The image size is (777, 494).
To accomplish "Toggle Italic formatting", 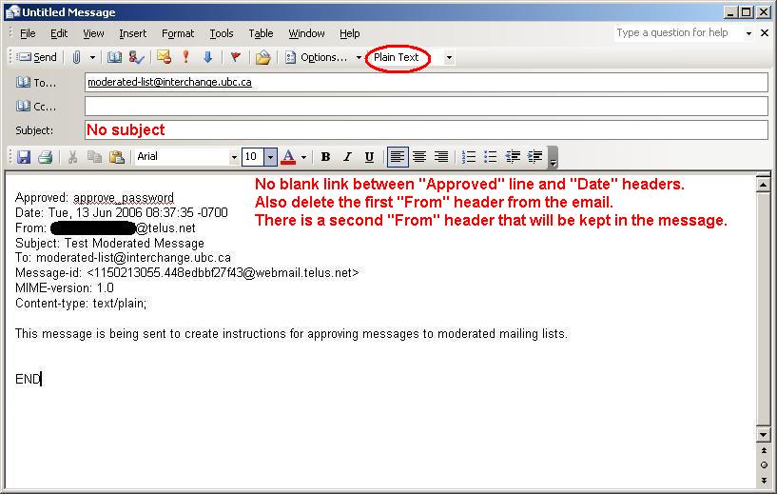I will [x=347, y=157].
